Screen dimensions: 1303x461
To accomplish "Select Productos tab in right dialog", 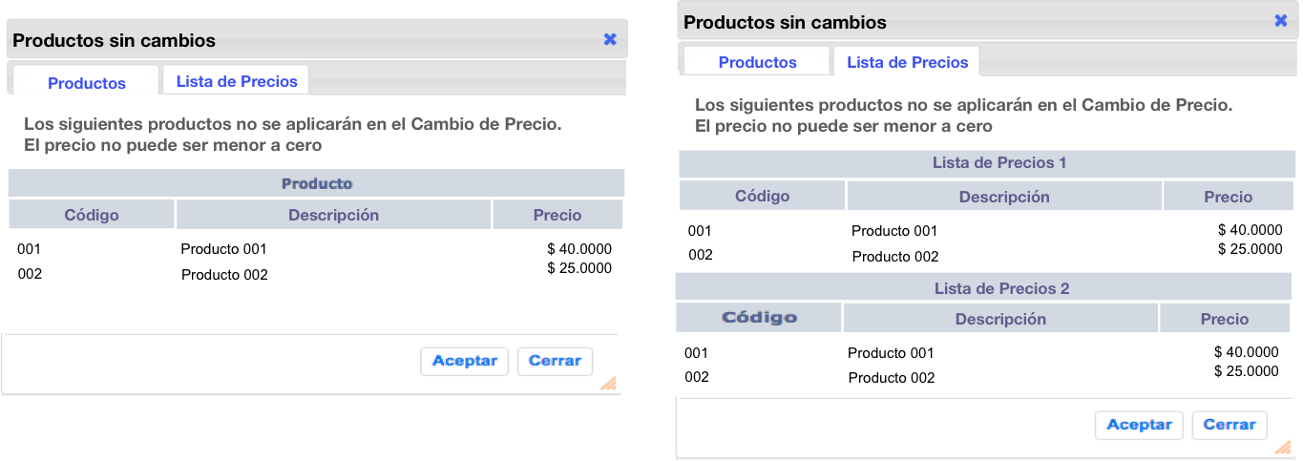I will pyautogui.click(x=757, y=62).
